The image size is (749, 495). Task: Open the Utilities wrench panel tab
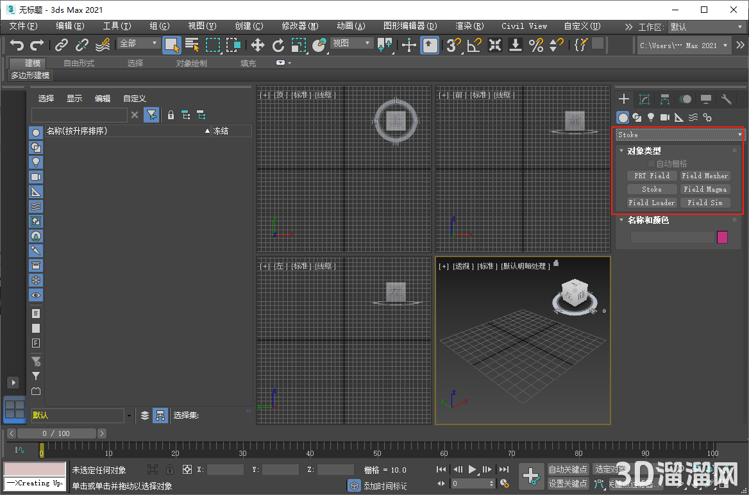727,99
